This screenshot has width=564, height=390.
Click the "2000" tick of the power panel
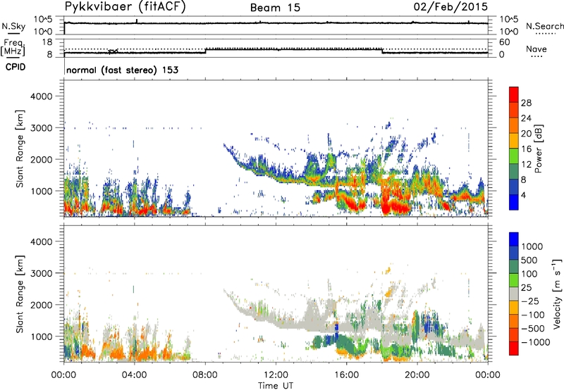(x=42, y=159)
